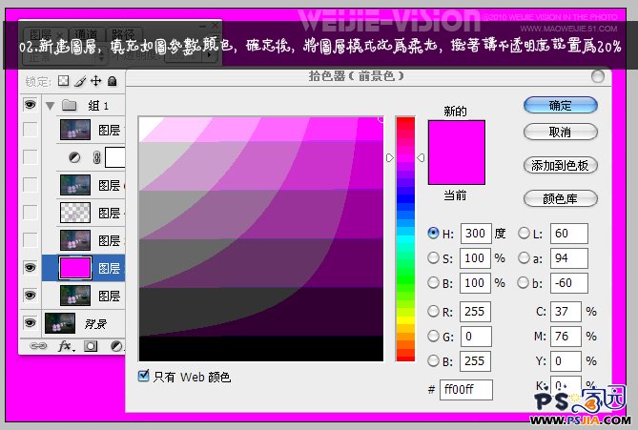Click the hue slider's left arrow handle
The width and height of the screenshot is (638, 430).
[390, 157]
